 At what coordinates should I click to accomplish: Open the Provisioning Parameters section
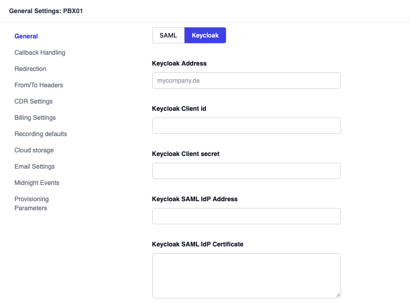click(32, 203)
